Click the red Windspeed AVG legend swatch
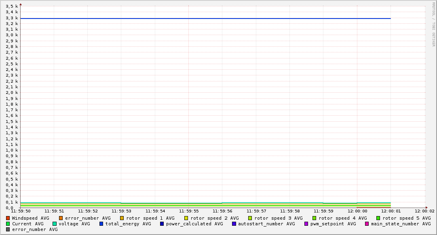This screenshot has width=437, height=235. (8, 218)
